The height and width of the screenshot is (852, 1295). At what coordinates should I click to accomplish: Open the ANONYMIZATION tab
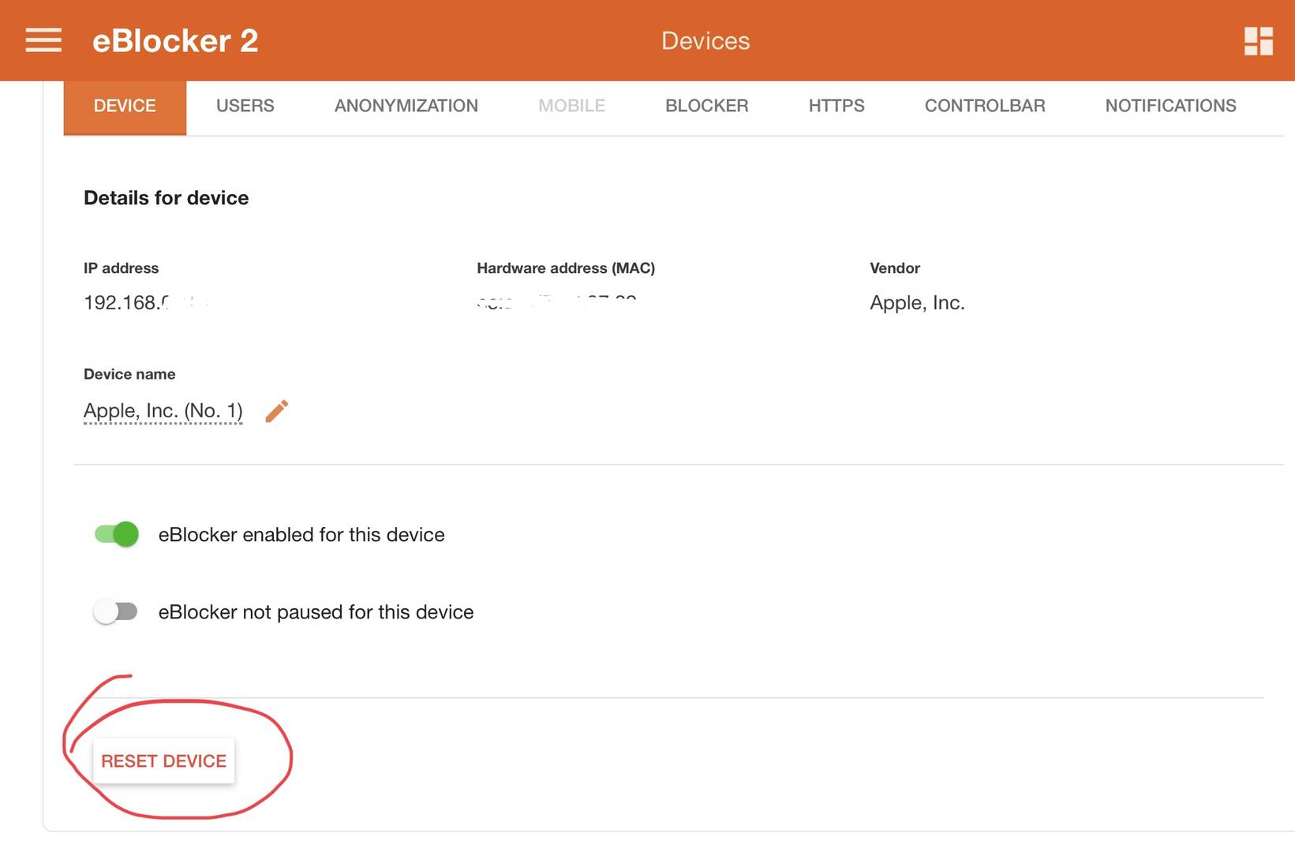(x=406, y=106)
